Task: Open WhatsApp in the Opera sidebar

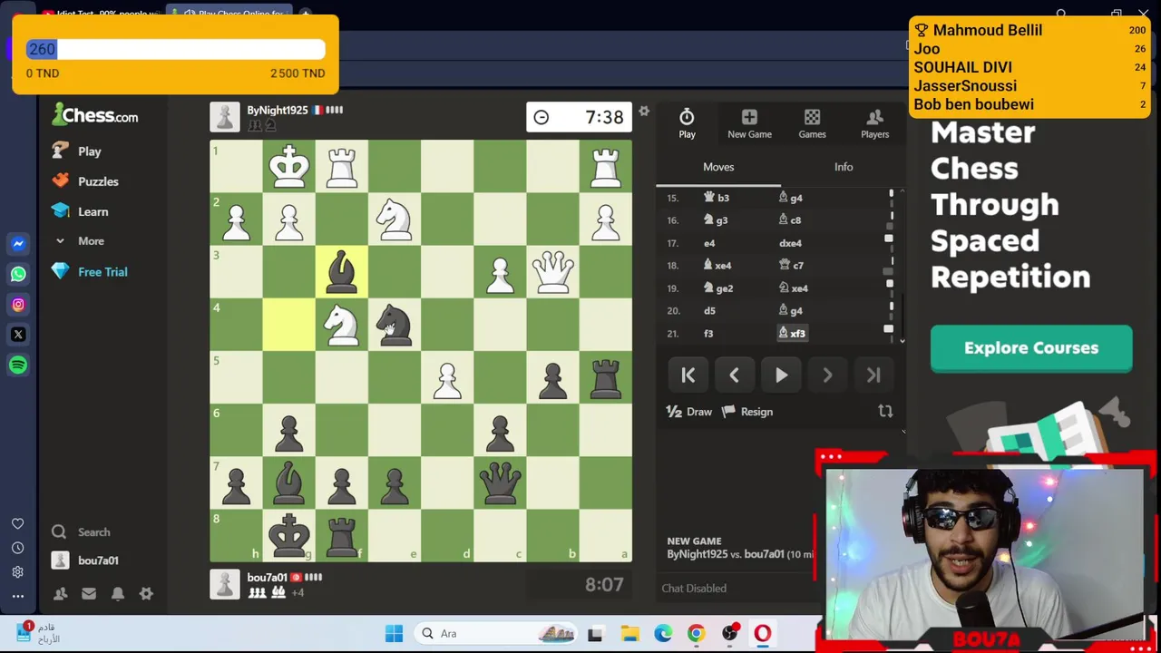Action: [18, 274]
